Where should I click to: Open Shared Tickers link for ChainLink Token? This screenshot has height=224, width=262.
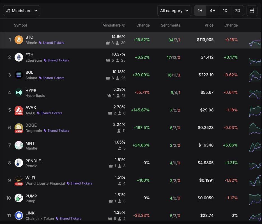point(68,218)
